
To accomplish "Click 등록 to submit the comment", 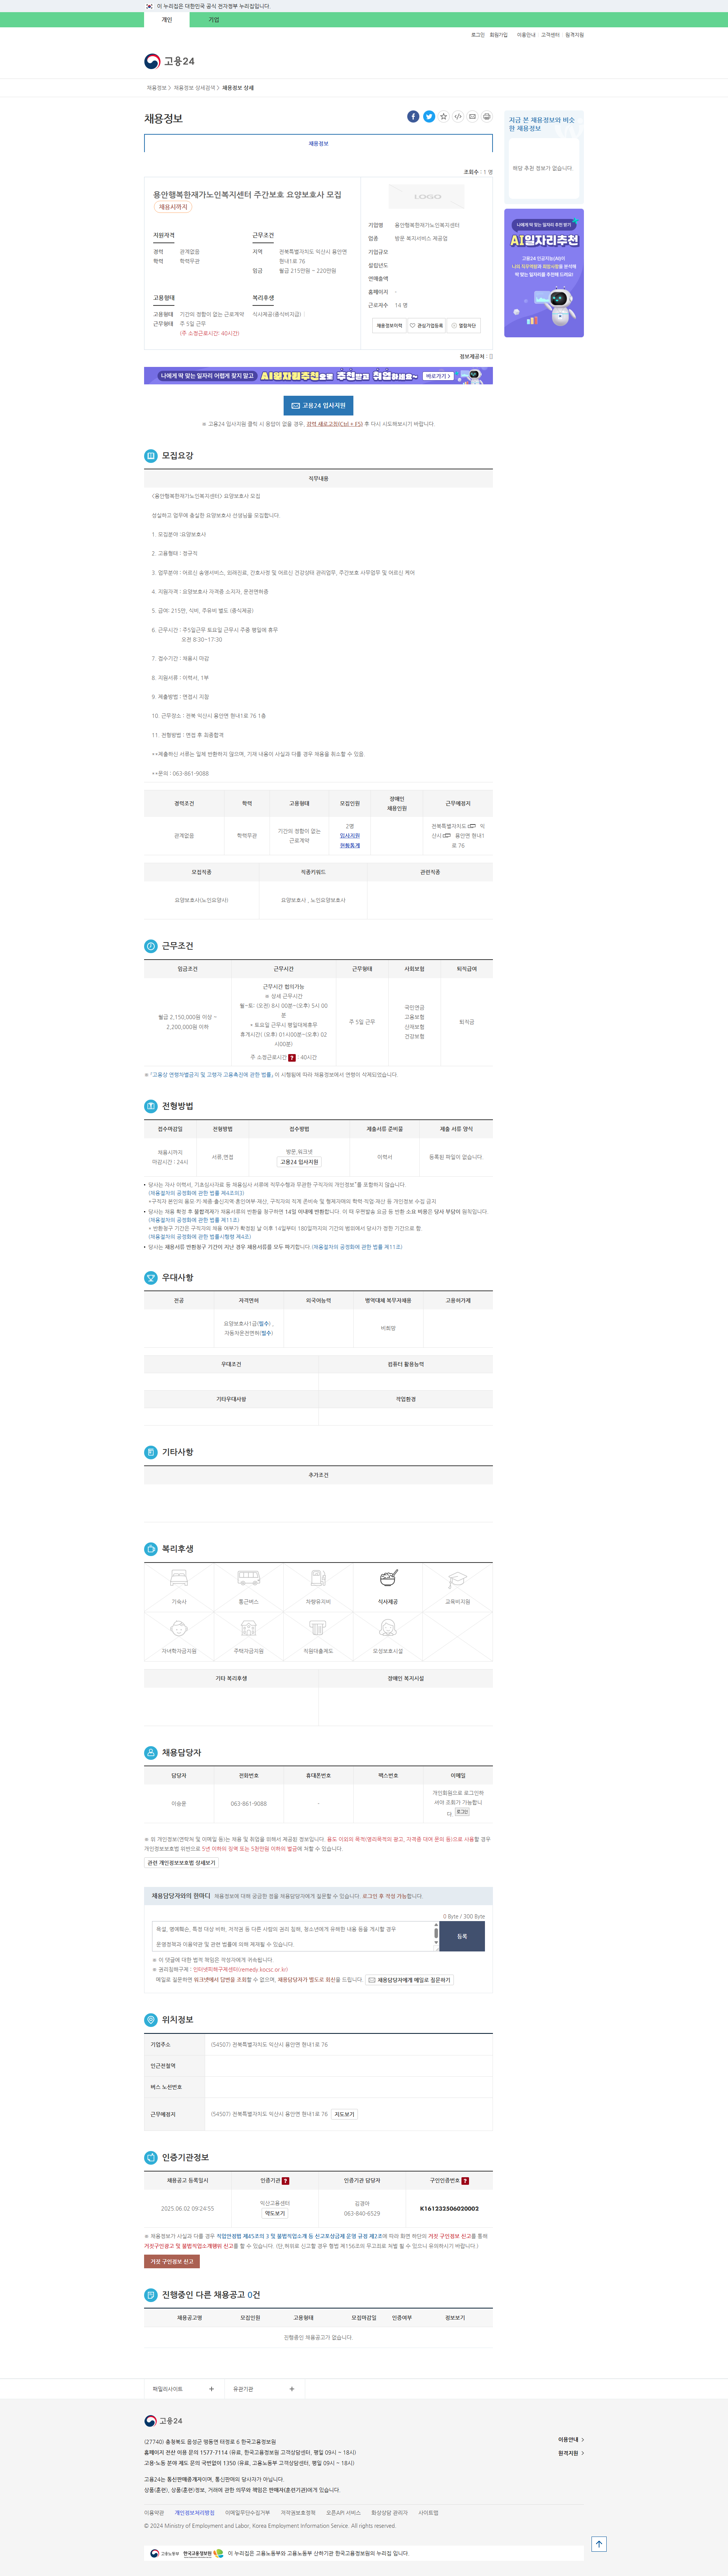I will (461, 1936).
